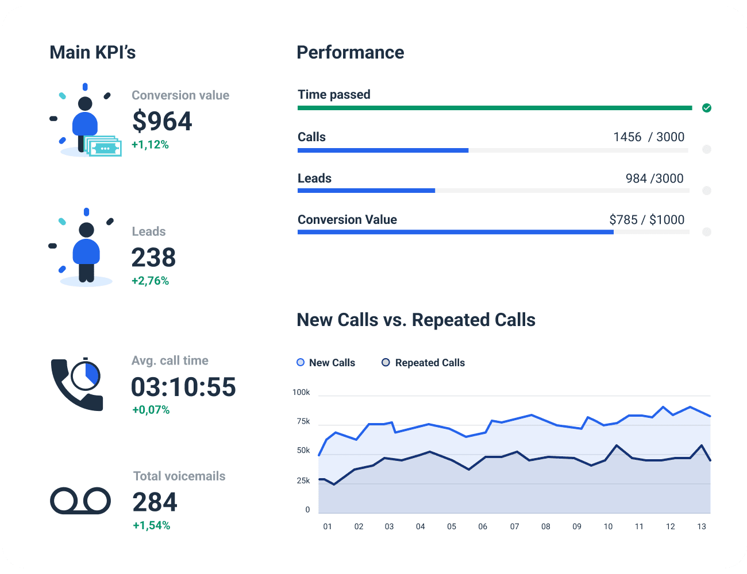Screen dimensions: 747x574
Task: Toggle the New Calls legend marker
Action: (300, 362)
